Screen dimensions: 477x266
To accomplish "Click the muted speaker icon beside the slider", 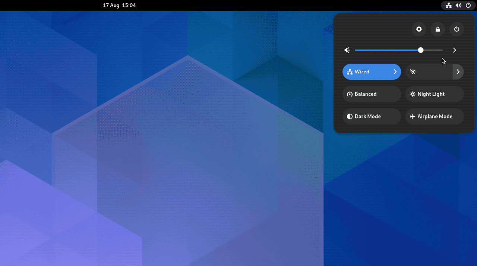I will tap(347, 50).
